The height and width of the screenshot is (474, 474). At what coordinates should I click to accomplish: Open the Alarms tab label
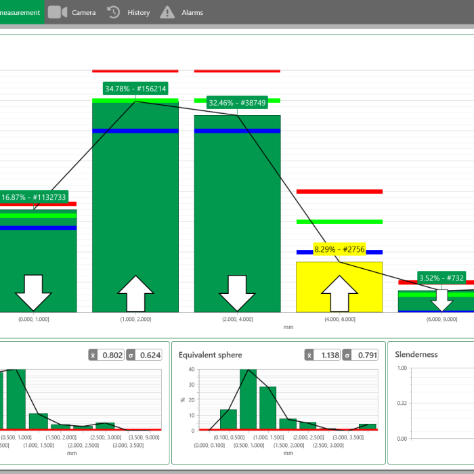(x=192, y=12)
